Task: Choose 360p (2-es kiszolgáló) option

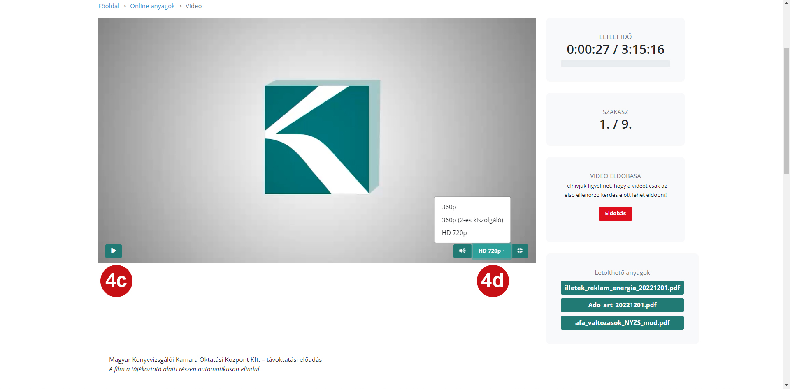Action: (x=472, y=220)
